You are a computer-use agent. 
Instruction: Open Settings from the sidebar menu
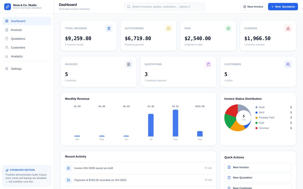[27, 69]
